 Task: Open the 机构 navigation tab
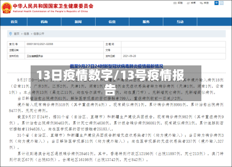click(44, 22)
